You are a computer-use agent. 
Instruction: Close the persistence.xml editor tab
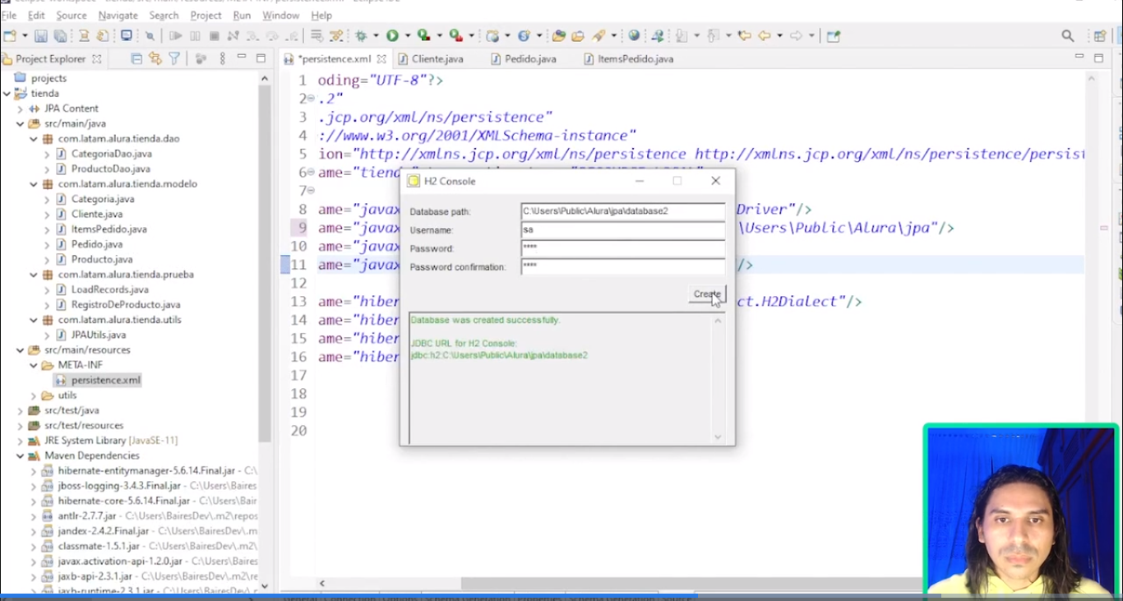(381, 59)
